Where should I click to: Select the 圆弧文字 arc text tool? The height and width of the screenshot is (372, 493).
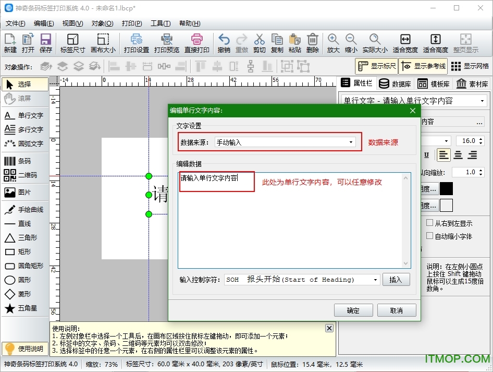[25, 143]
